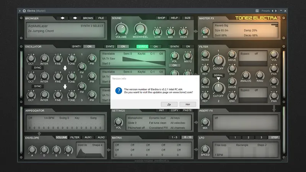
Task: Select the AUX2 envelope tab
Action: coord(101,137)
